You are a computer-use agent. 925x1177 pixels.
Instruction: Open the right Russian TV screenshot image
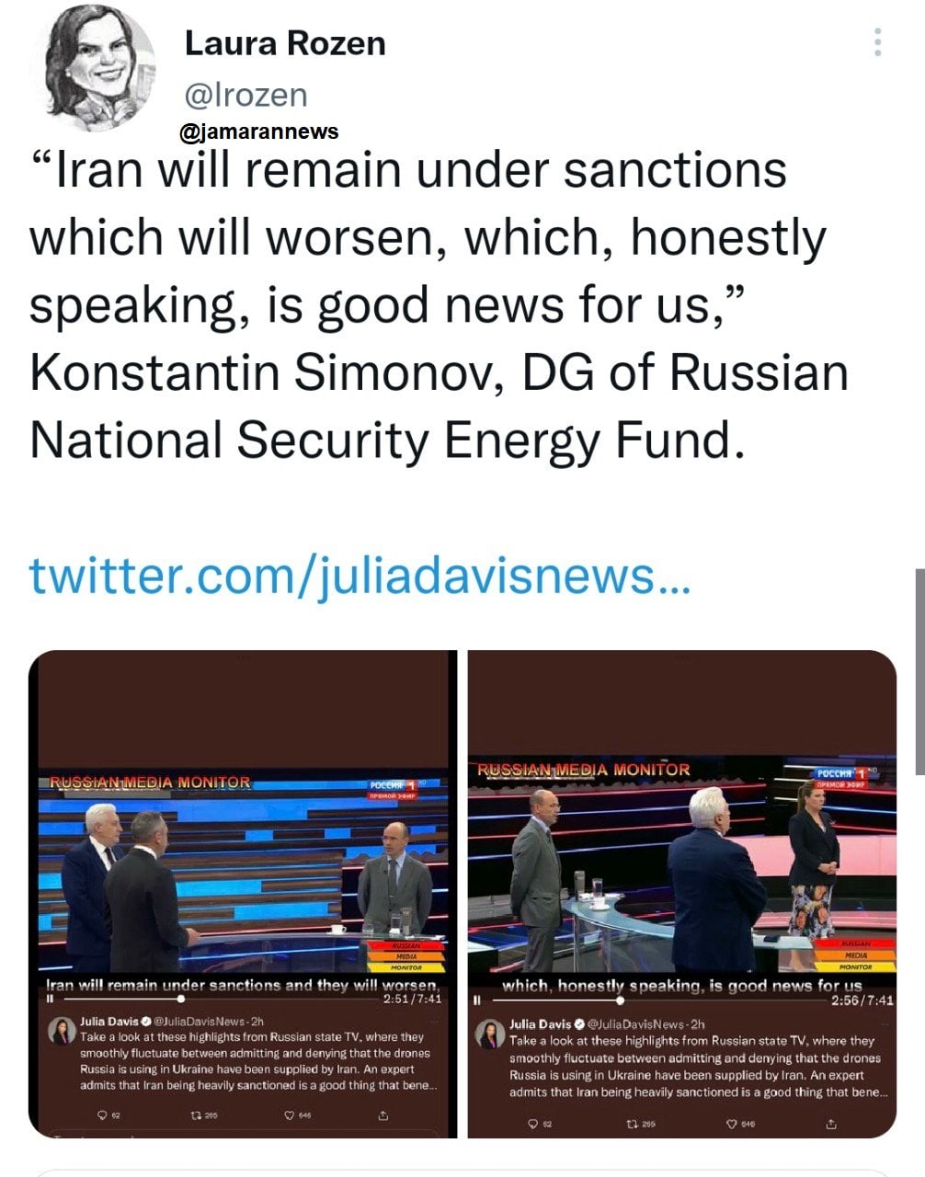coord(681,864)
